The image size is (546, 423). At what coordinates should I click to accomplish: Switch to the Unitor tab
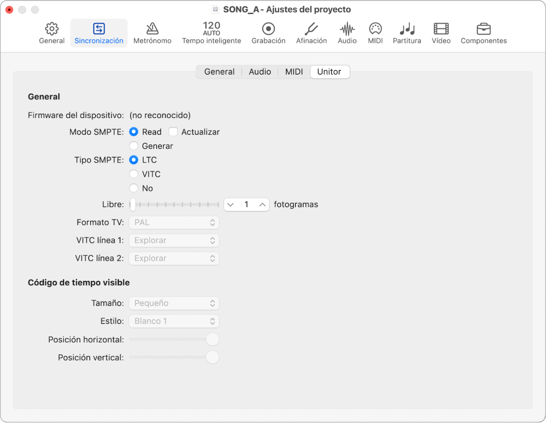click(x=330, y=72)
